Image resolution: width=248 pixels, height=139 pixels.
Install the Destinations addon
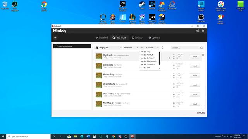tap(195, 85)
